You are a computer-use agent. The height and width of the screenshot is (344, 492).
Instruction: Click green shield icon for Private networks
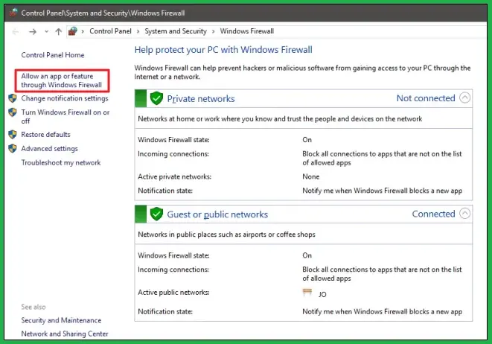[156, 98]
